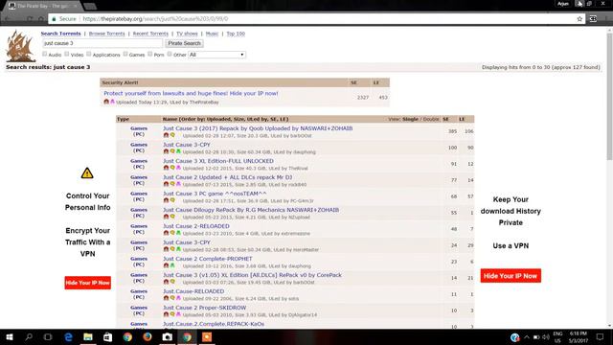Open the 'Protect yourself from lawsuits' alert link
This screenshot has width=613, height=345.
point(191,94)
